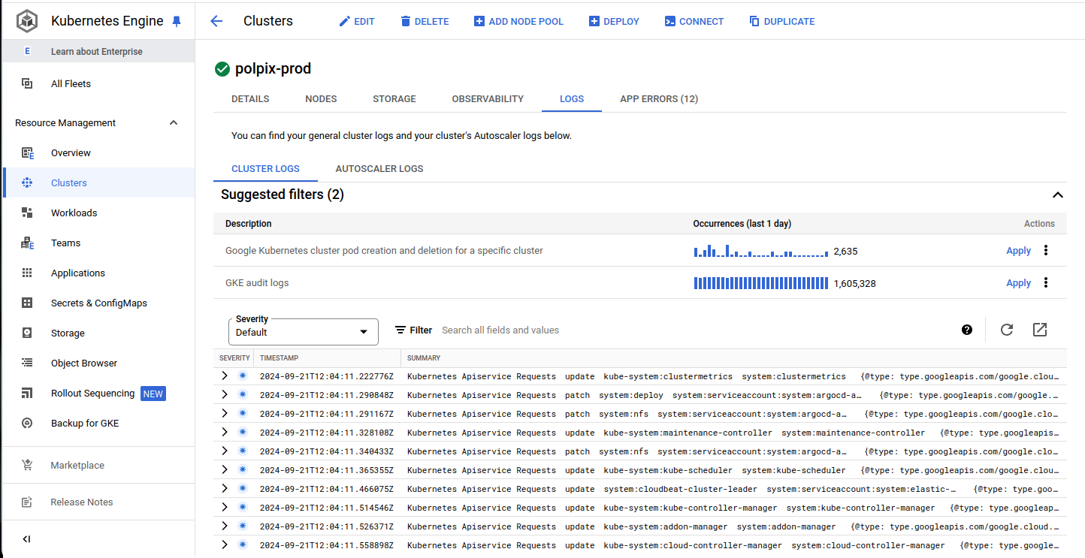Click the Clusters sidebar item
Viewport: 1085px width, 558px height.
click(98, 182)
